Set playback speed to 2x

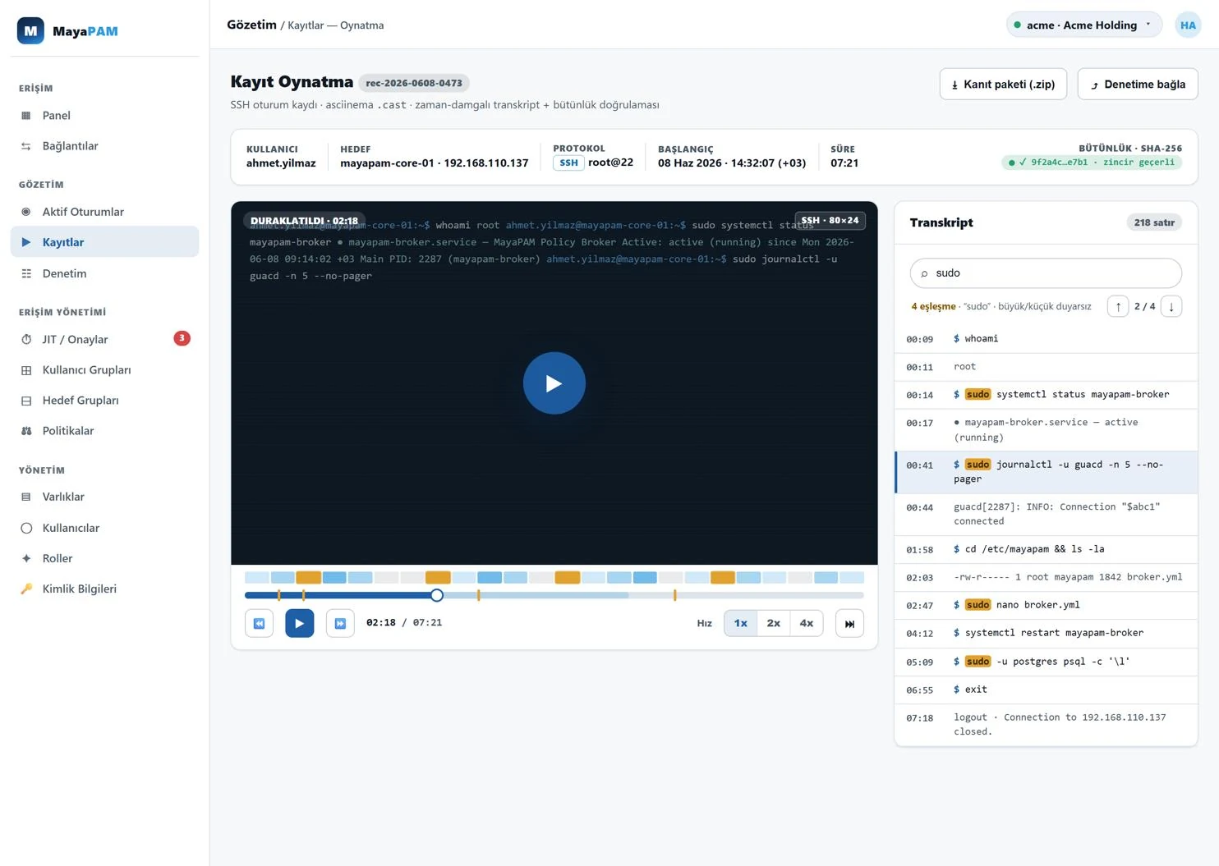774,623
